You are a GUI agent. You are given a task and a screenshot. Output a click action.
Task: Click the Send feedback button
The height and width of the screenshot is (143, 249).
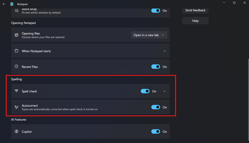tap(195, 10)
